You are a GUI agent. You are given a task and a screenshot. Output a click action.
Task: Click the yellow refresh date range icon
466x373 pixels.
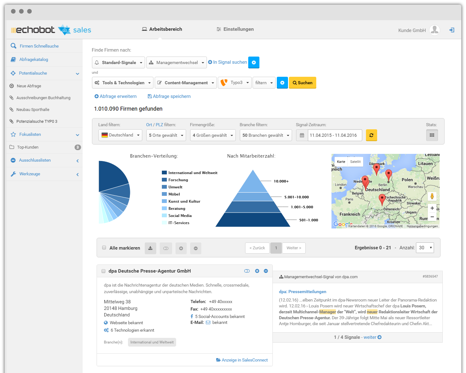[x=371, y=135]
